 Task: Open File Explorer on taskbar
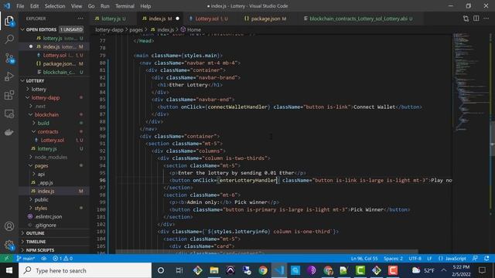point(214,270)
